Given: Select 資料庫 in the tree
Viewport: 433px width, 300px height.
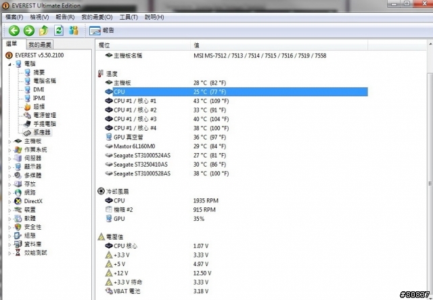Looking at the screenshot, I should coord(33,244).
